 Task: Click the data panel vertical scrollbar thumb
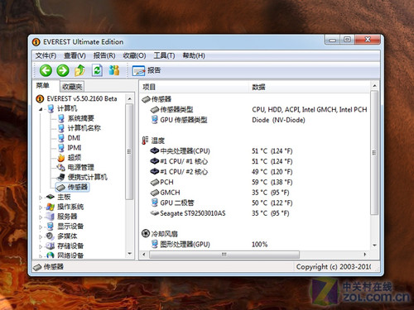[x=374, y=152]
